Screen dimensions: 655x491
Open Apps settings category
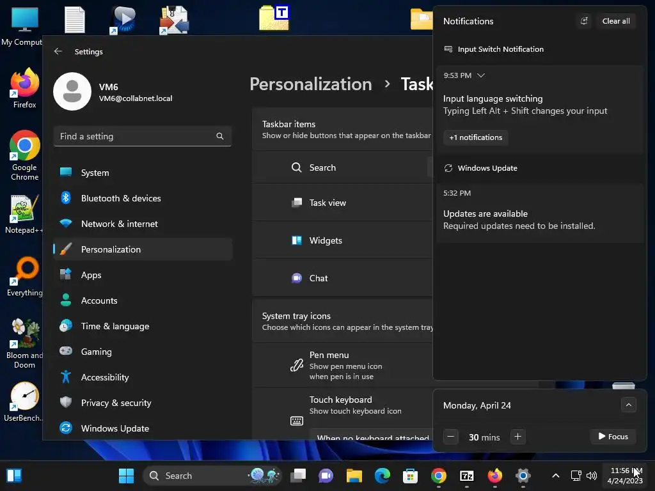(143, 275)
